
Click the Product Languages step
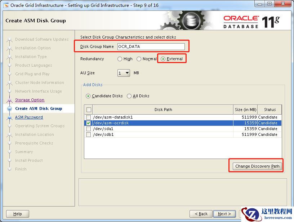click(x=34, y=65)
